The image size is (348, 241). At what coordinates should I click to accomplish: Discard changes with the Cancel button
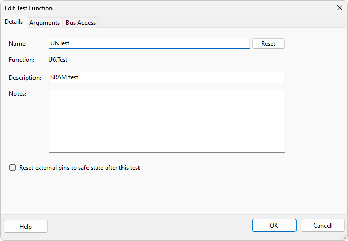click(x=322, y=226)
